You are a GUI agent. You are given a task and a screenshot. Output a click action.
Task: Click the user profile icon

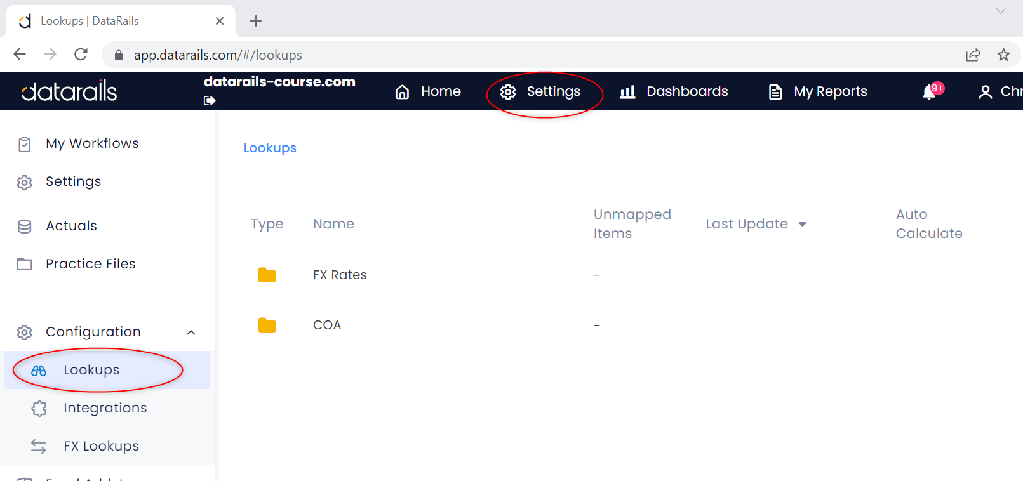tap(986, 92)
